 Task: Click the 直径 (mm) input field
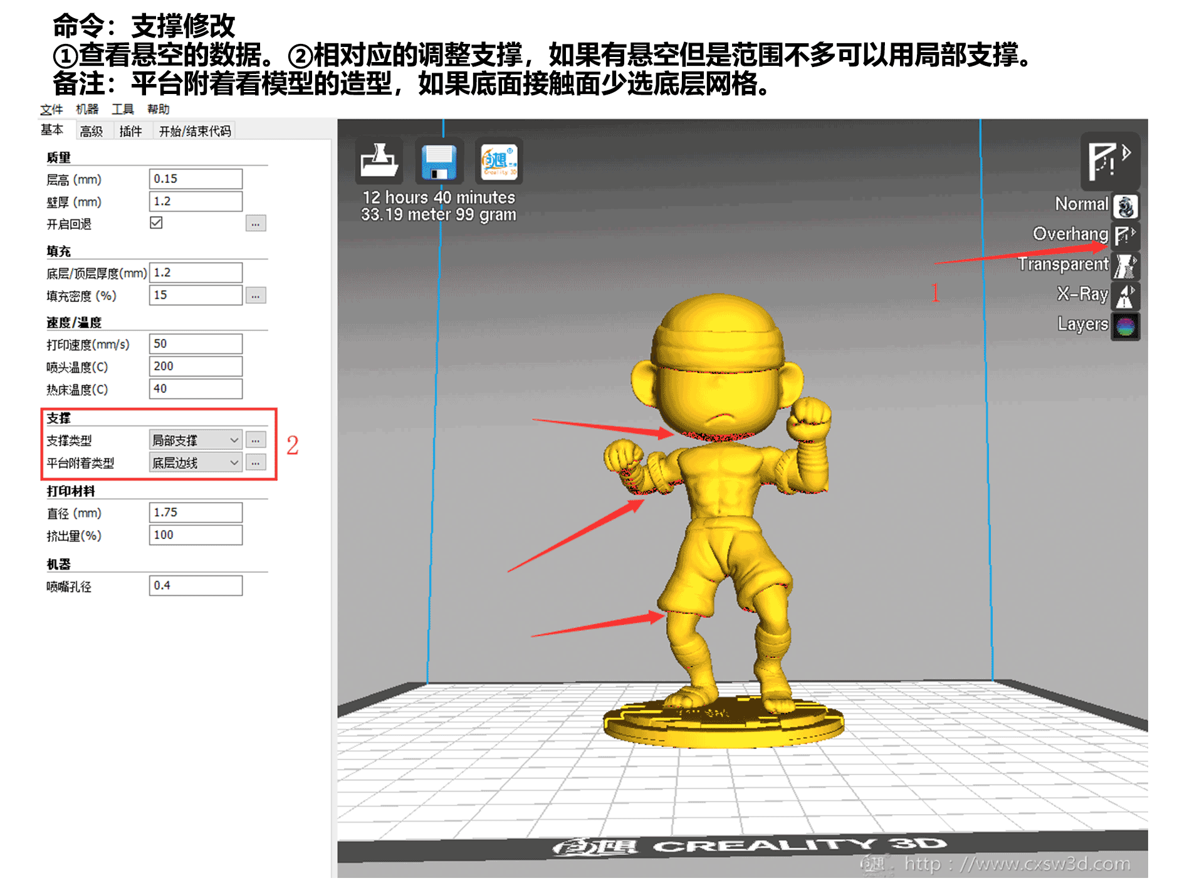pyautogui.click(x=196, y=512)
